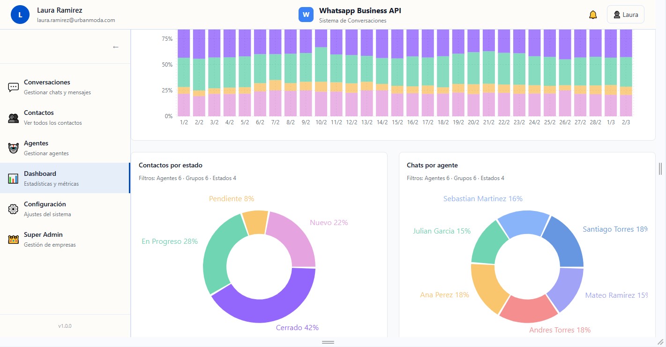Click the En Progreso green donut segment

(x=219, y=256)
